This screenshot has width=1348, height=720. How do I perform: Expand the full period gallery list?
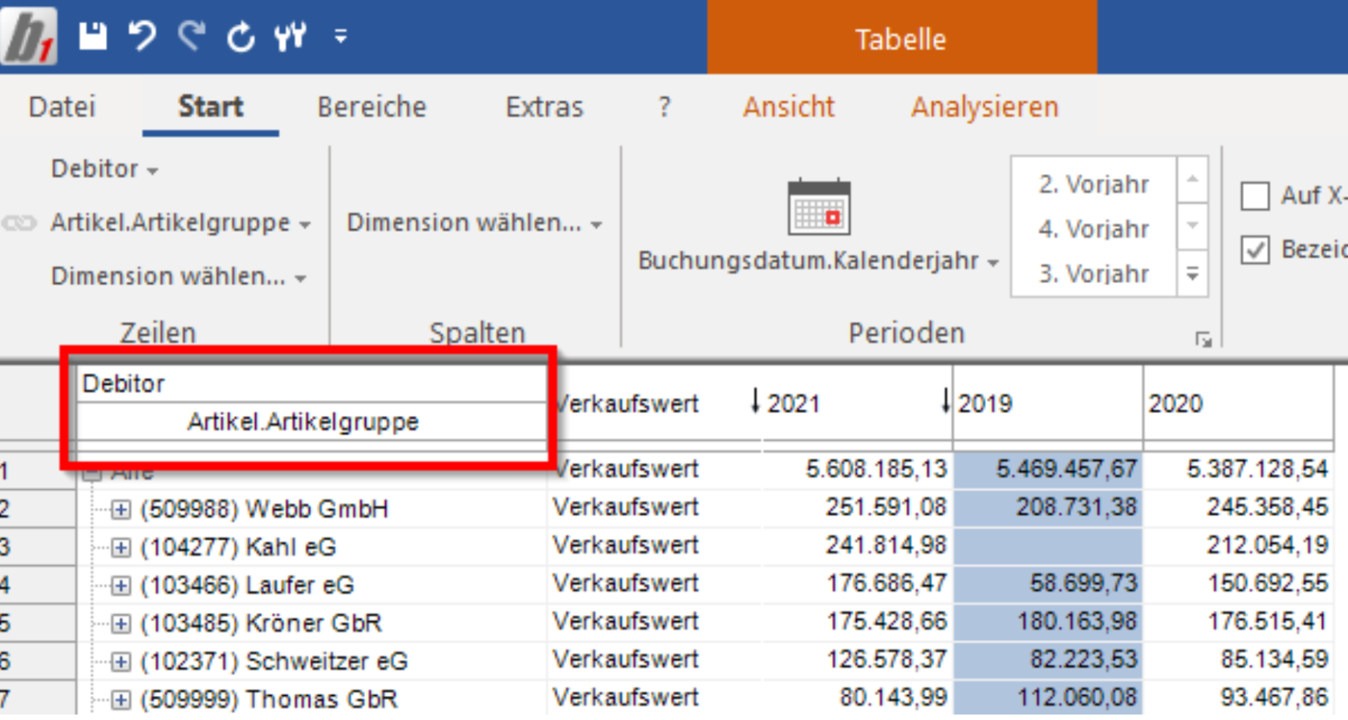(x=1192, y=273)
